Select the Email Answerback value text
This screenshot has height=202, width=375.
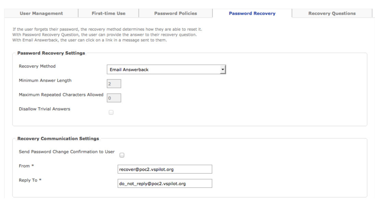(129, 69)
